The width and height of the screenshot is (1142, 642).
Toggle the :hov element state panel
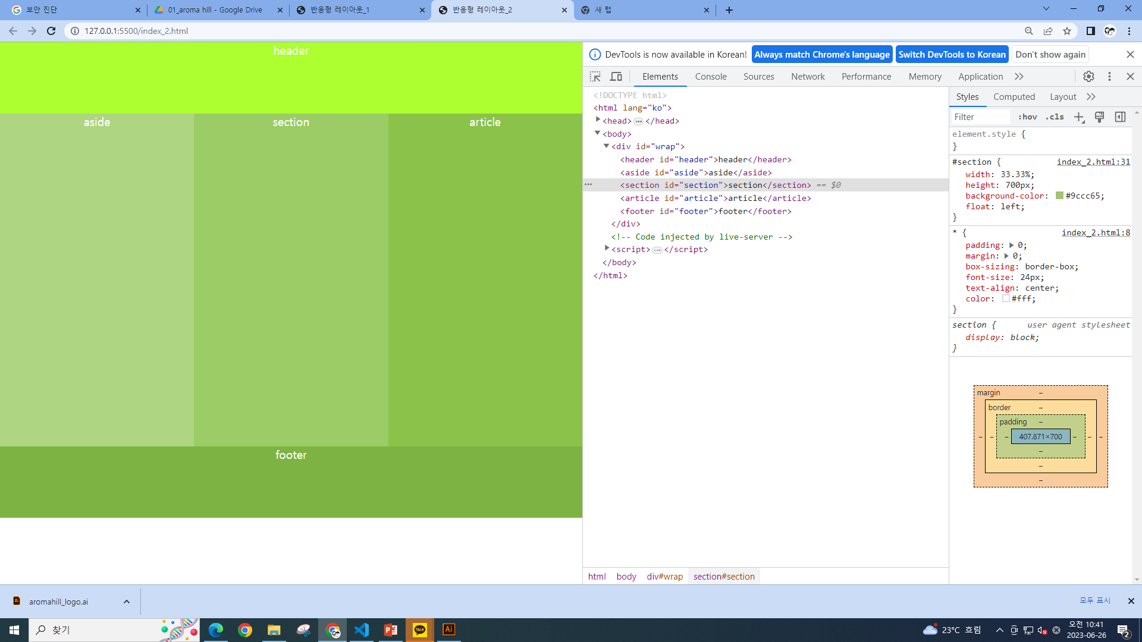pyautogui.click(x=1027, y=117)
